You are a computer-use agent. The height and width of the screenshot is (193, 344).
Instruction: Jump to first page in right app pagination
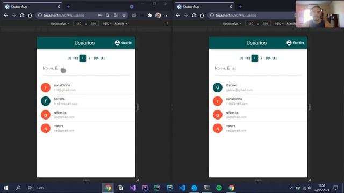pyautogui.click(x=241, y=58)
